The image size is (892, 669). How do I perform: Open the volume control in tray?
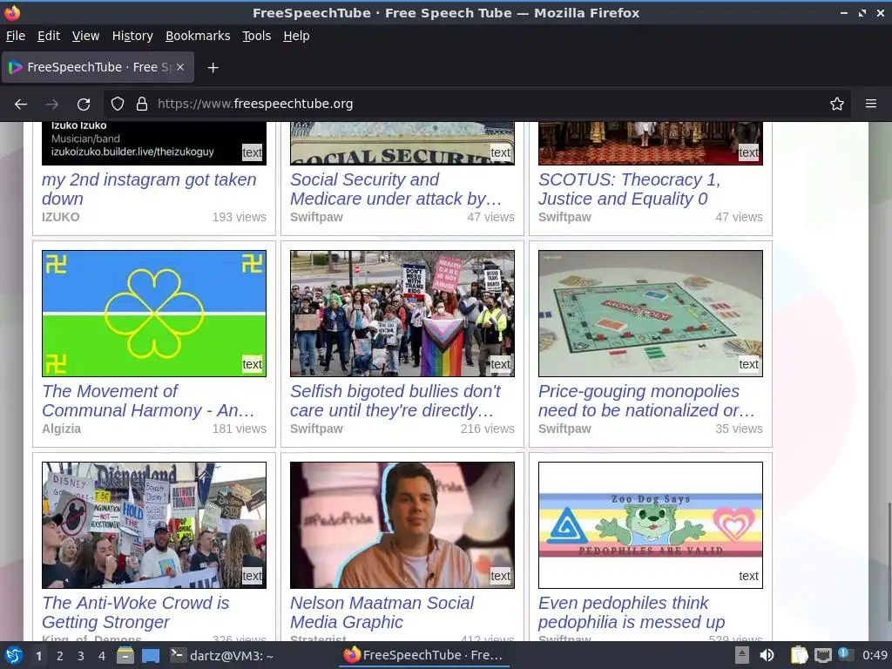coord(767,655)
